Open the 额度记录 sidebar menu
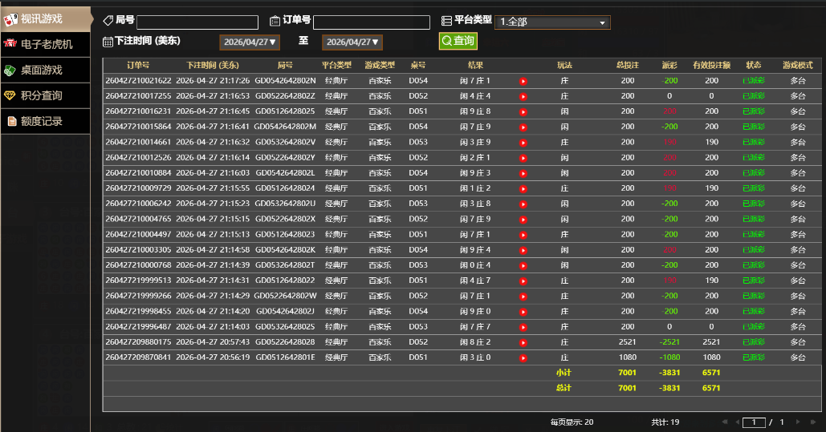Viewport: 826px width, 432px height. click(45, 121)
